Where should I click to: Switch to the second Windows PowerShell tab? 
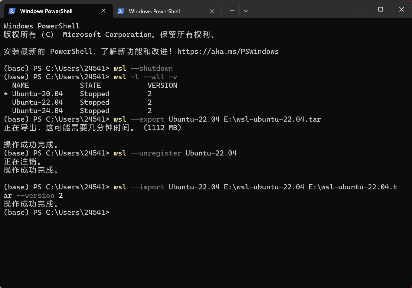pyautogui.click(x=167, y=11)
